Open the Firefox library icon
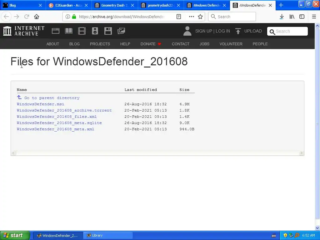 click(292, 17)
